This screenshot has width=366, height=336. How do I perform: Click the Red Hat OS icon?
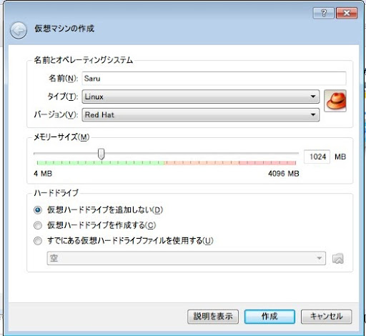click(x=335, y=101)
